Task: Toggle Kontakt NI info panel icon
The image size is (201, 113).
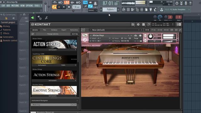Action: (x=179, y=24)
